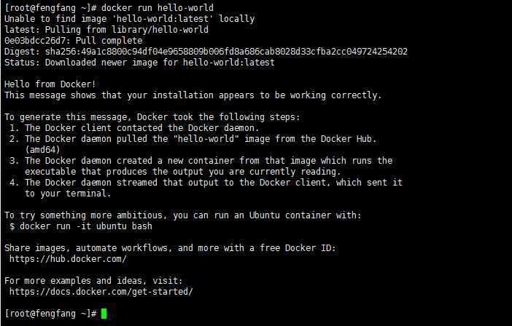Open the https://docs.docker.com/get-started/ link

[101, 292]
